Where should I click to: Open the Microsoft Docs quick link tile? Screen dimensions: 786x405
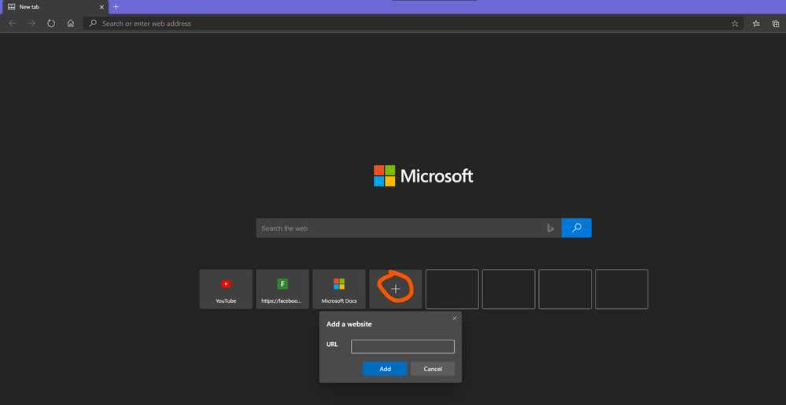point(339,289)
